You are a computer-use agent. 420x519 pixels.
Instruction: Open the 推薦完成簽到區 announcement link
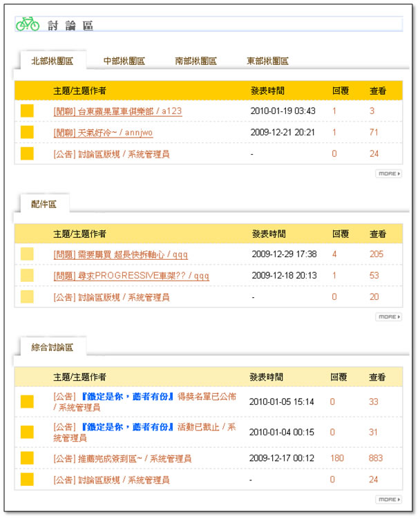122,458
